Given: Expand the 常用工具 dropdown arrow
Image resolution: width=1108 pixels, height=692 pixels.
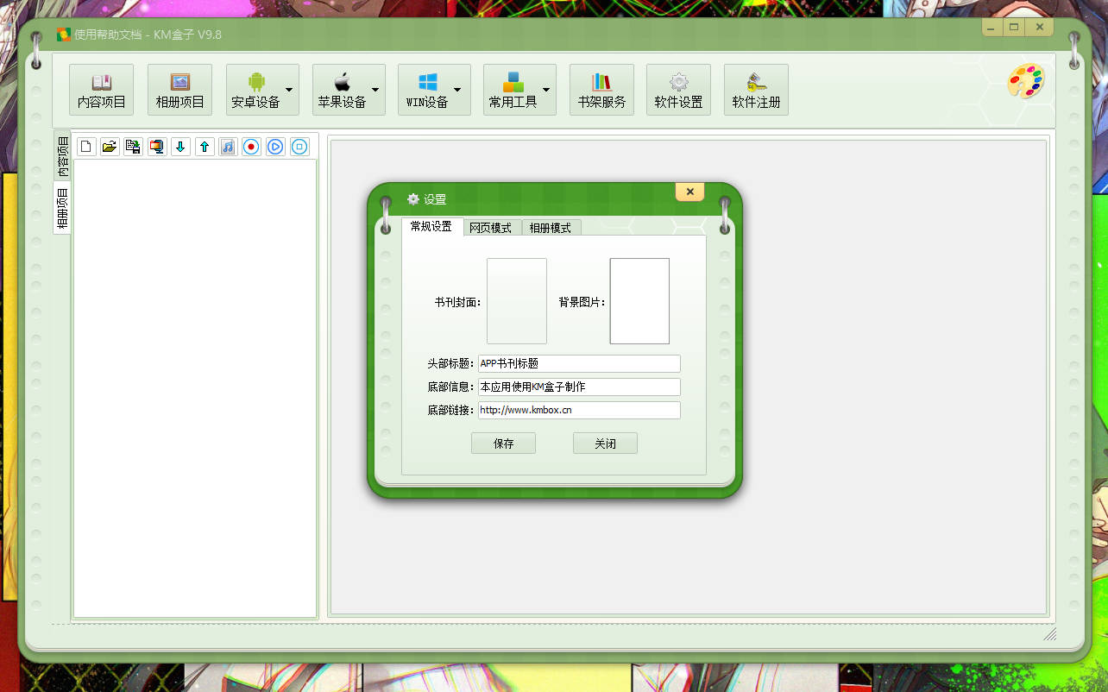Looking at the screenshot, I should 546,90.
